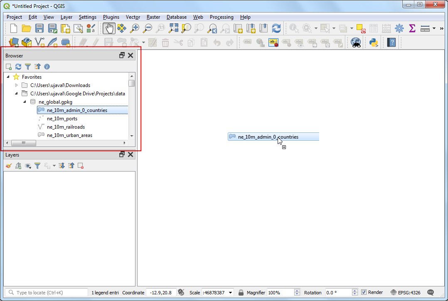The image size is (448, 301).
Task: Click the manage map themes eye icon
Action: coord(28,166)
